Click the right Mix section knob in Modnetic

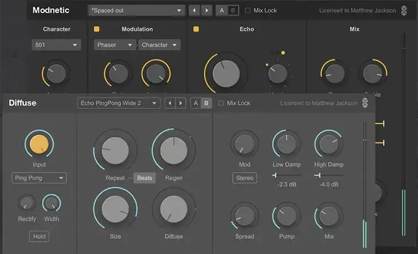click(372, 74)
